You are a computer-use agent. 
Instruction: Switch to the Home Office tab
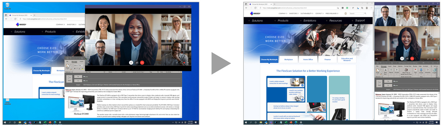click(x=308, y=59)
